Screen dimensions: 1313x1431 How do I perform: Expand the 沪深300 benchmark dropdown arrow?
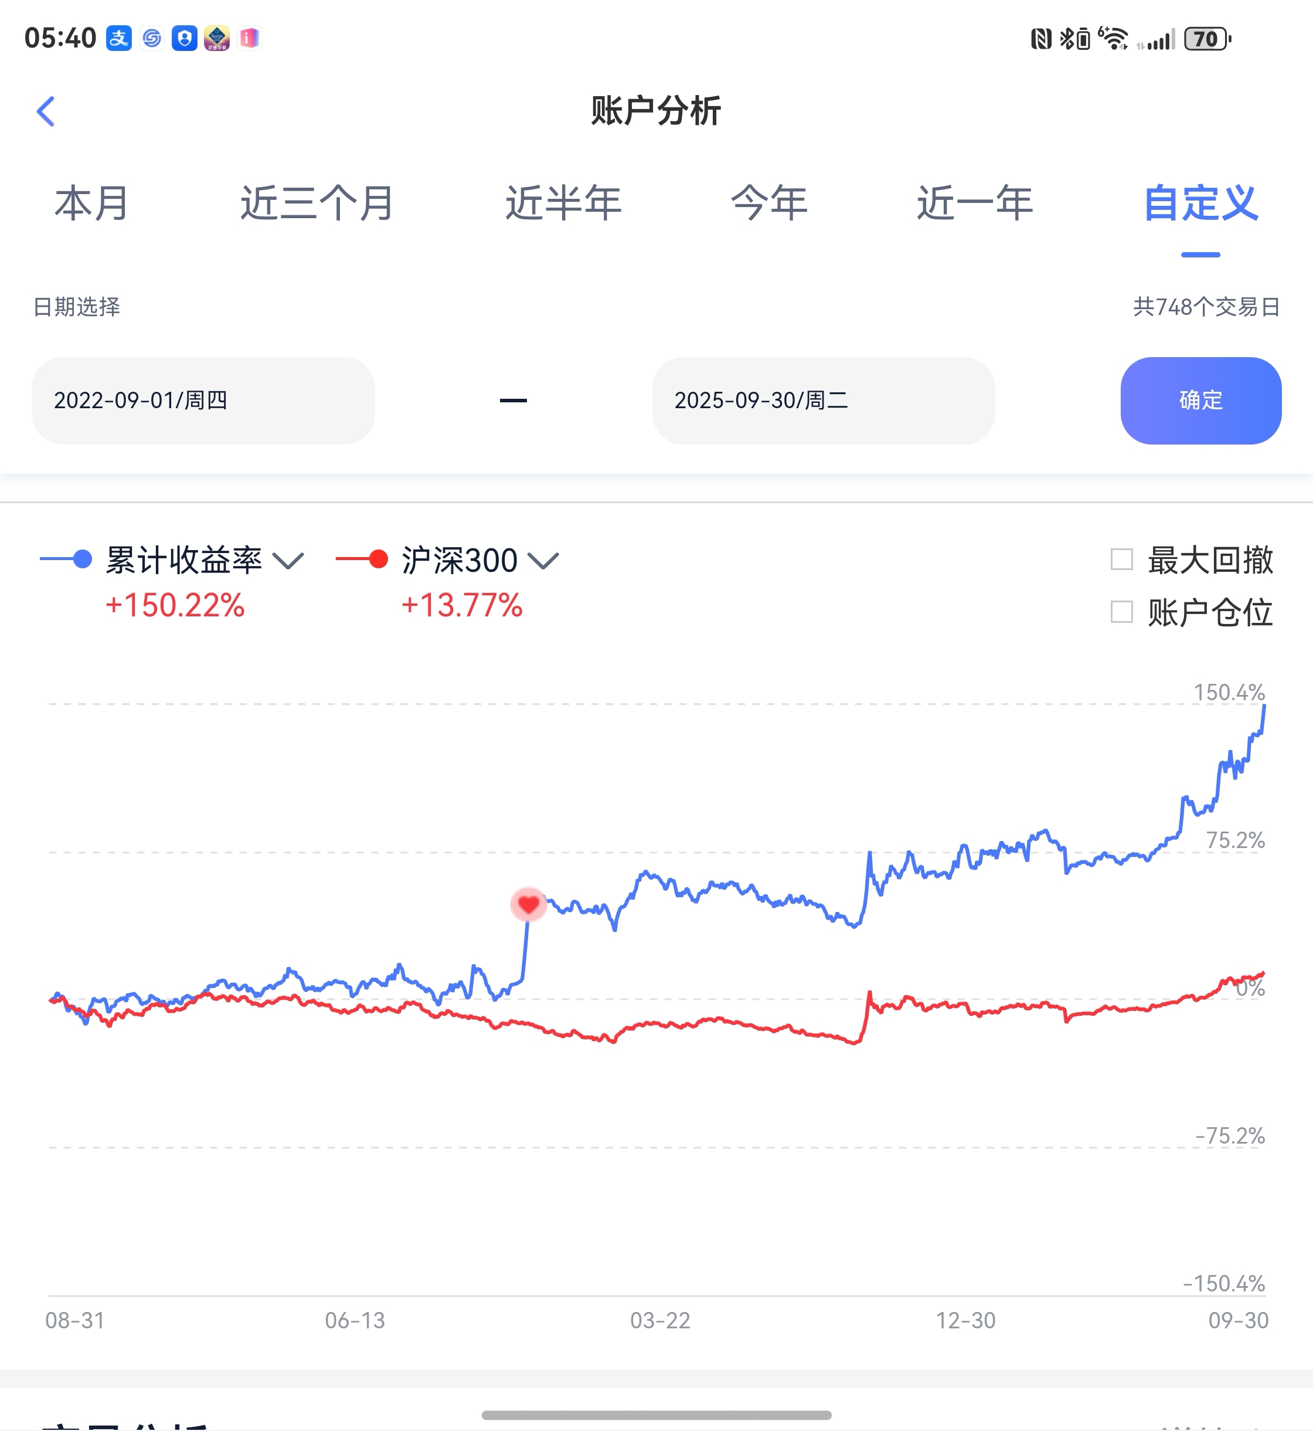(x=544, y=561)
